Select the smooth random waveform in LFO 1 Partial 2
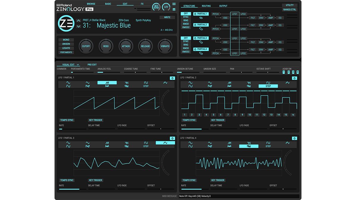Screen dimensions: 356x200 (287, 84)
